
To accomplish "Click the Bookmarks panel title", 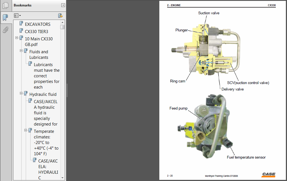I will click(x=22, y=5).
